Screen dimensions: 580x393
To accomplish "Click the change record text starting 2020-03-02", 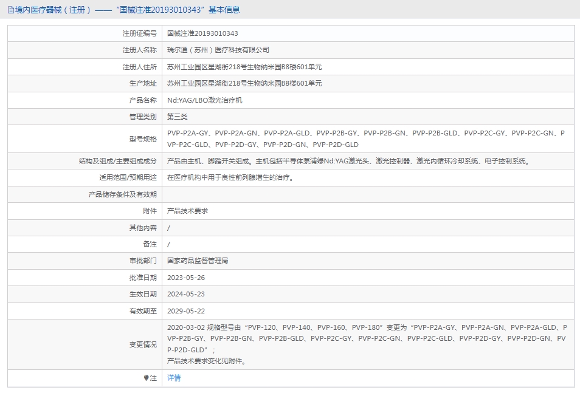I will point(367,344).
